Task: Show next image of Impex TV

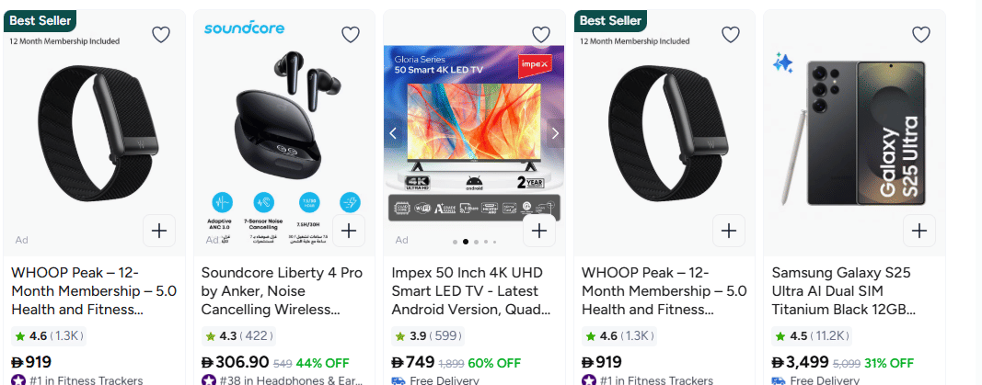Action: pyautogui.click(x=554, y=133)
